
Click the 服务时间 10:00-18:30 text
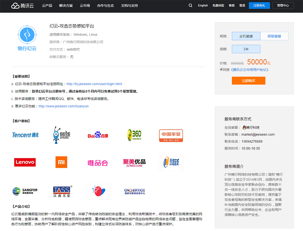click(242, 148)
